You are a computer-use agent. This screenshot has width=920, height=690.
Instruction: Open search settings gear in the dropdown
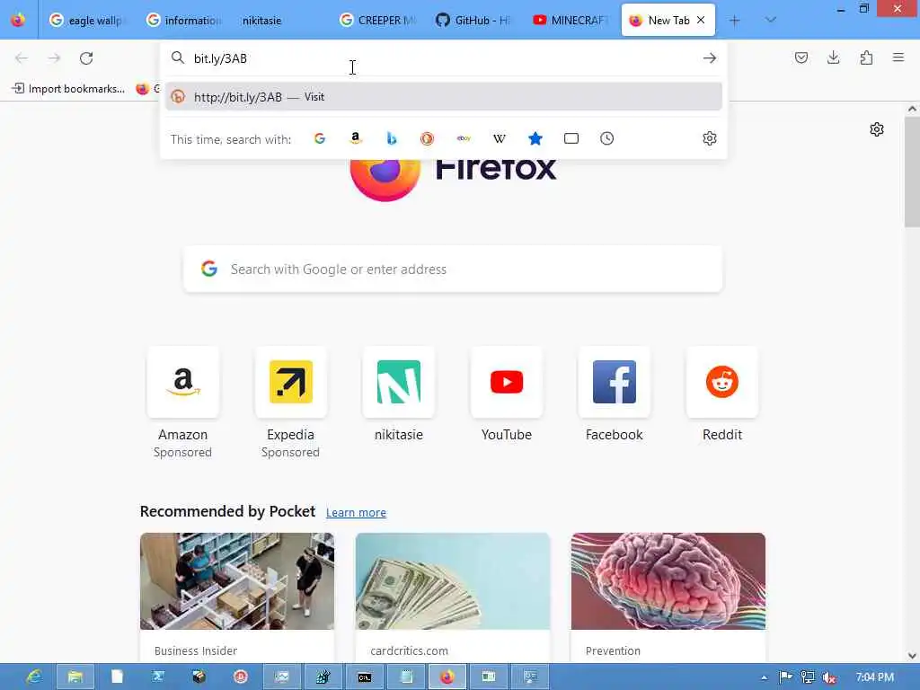(x=710, y=138)
